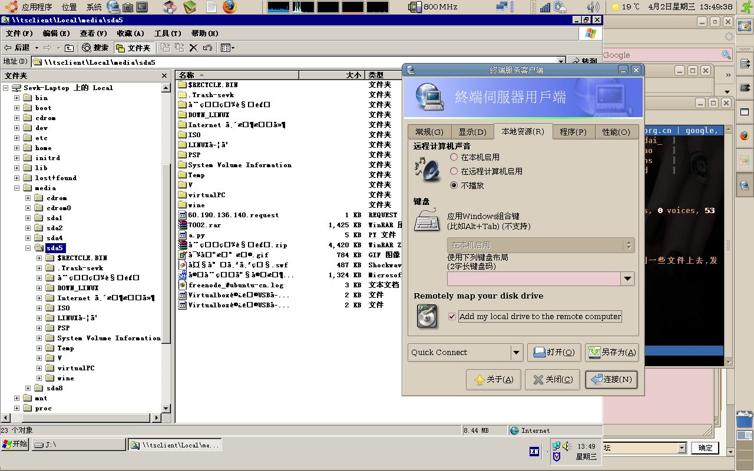Click the Name (名称) column header

tap(237, 75)
